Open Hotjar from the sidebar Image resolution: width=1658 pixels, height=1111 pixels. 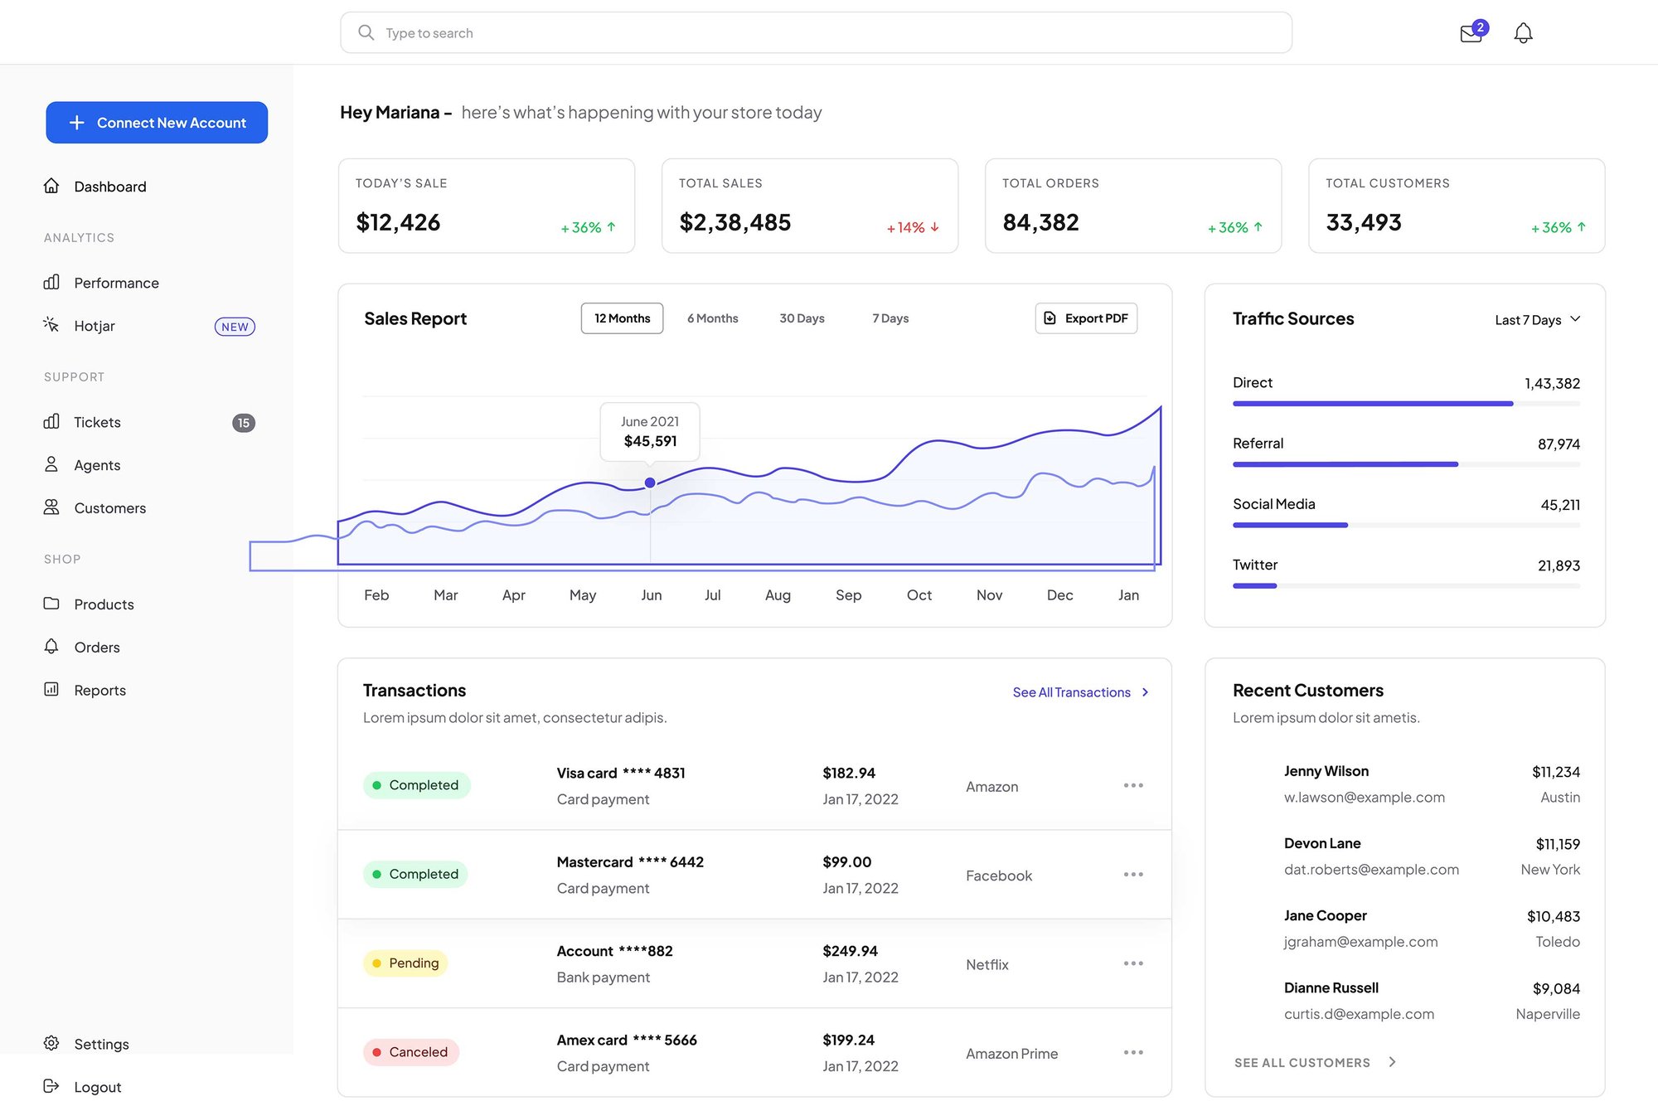tap(94, 326)
